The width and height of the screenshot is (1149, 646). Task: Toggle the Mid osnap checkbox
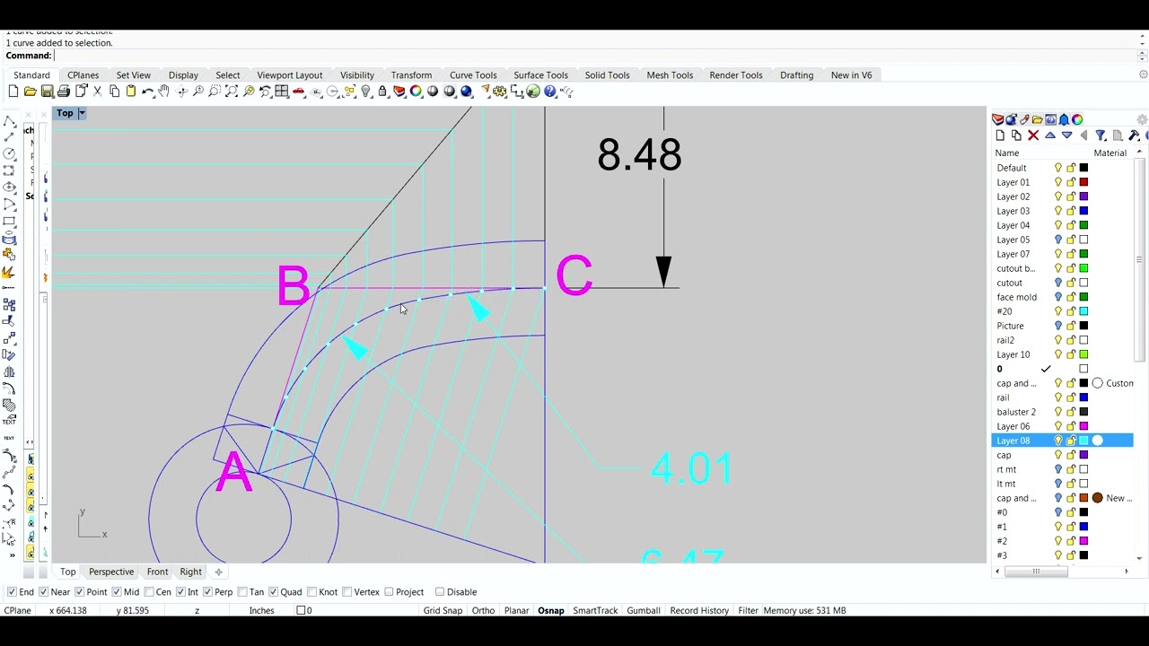click(116, 592)
